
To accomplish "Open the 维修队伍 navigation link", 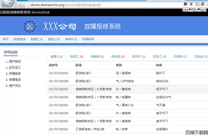I will tap(71, 39).
